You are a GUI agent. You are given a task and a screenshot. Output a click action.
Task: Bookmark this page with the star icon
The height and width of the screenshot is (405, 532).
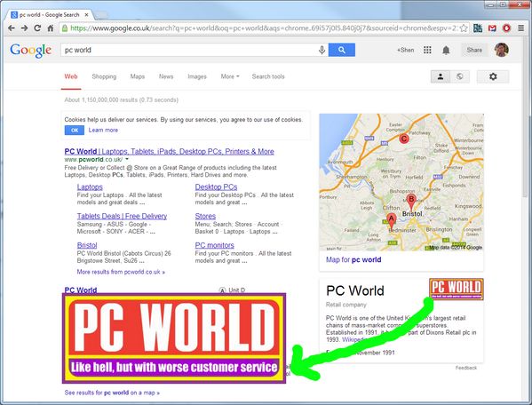click(464, 28)
